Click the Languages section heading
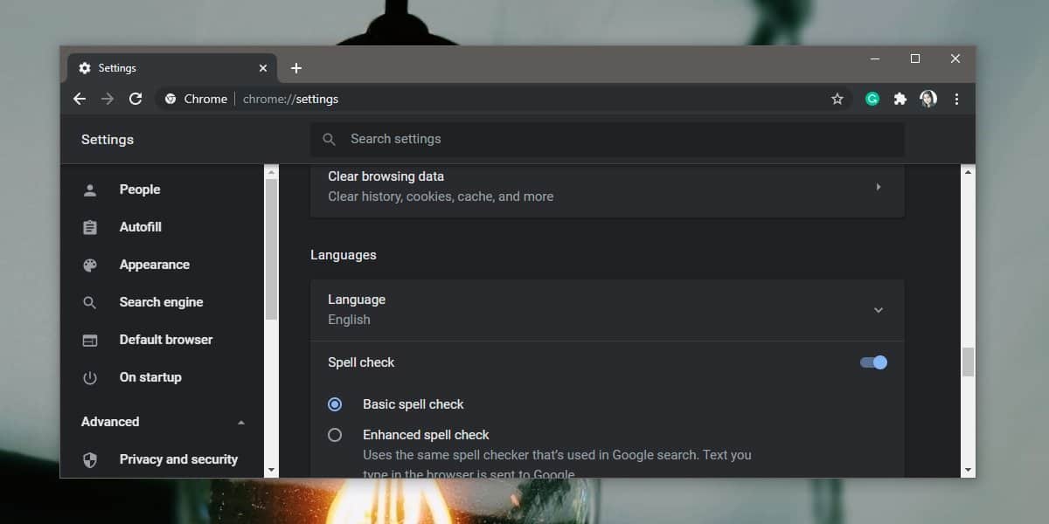The image size is (1049, 524). click(344, 255)
